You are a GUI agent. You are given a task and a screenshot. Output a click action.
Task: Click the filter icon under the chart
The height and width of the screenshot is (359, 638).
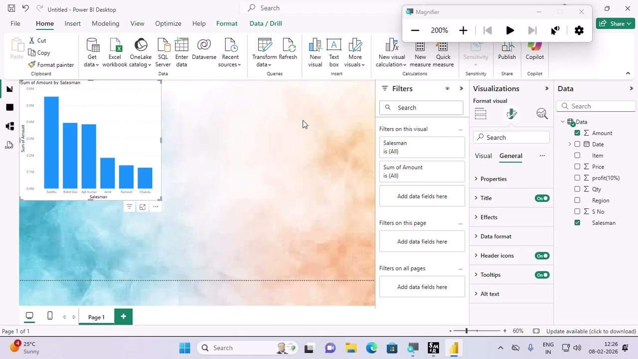(x=129, y=207)
